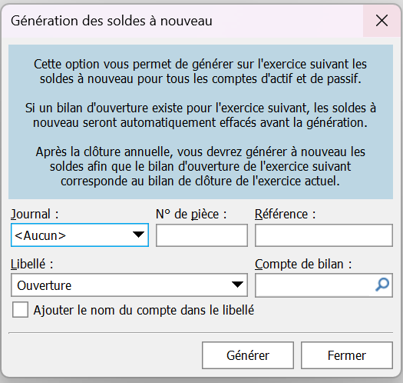
Task: Focus the N° de pièce input field
Action: point(202,235)
